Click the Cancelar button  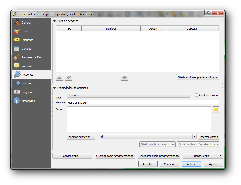click(169, 164)
